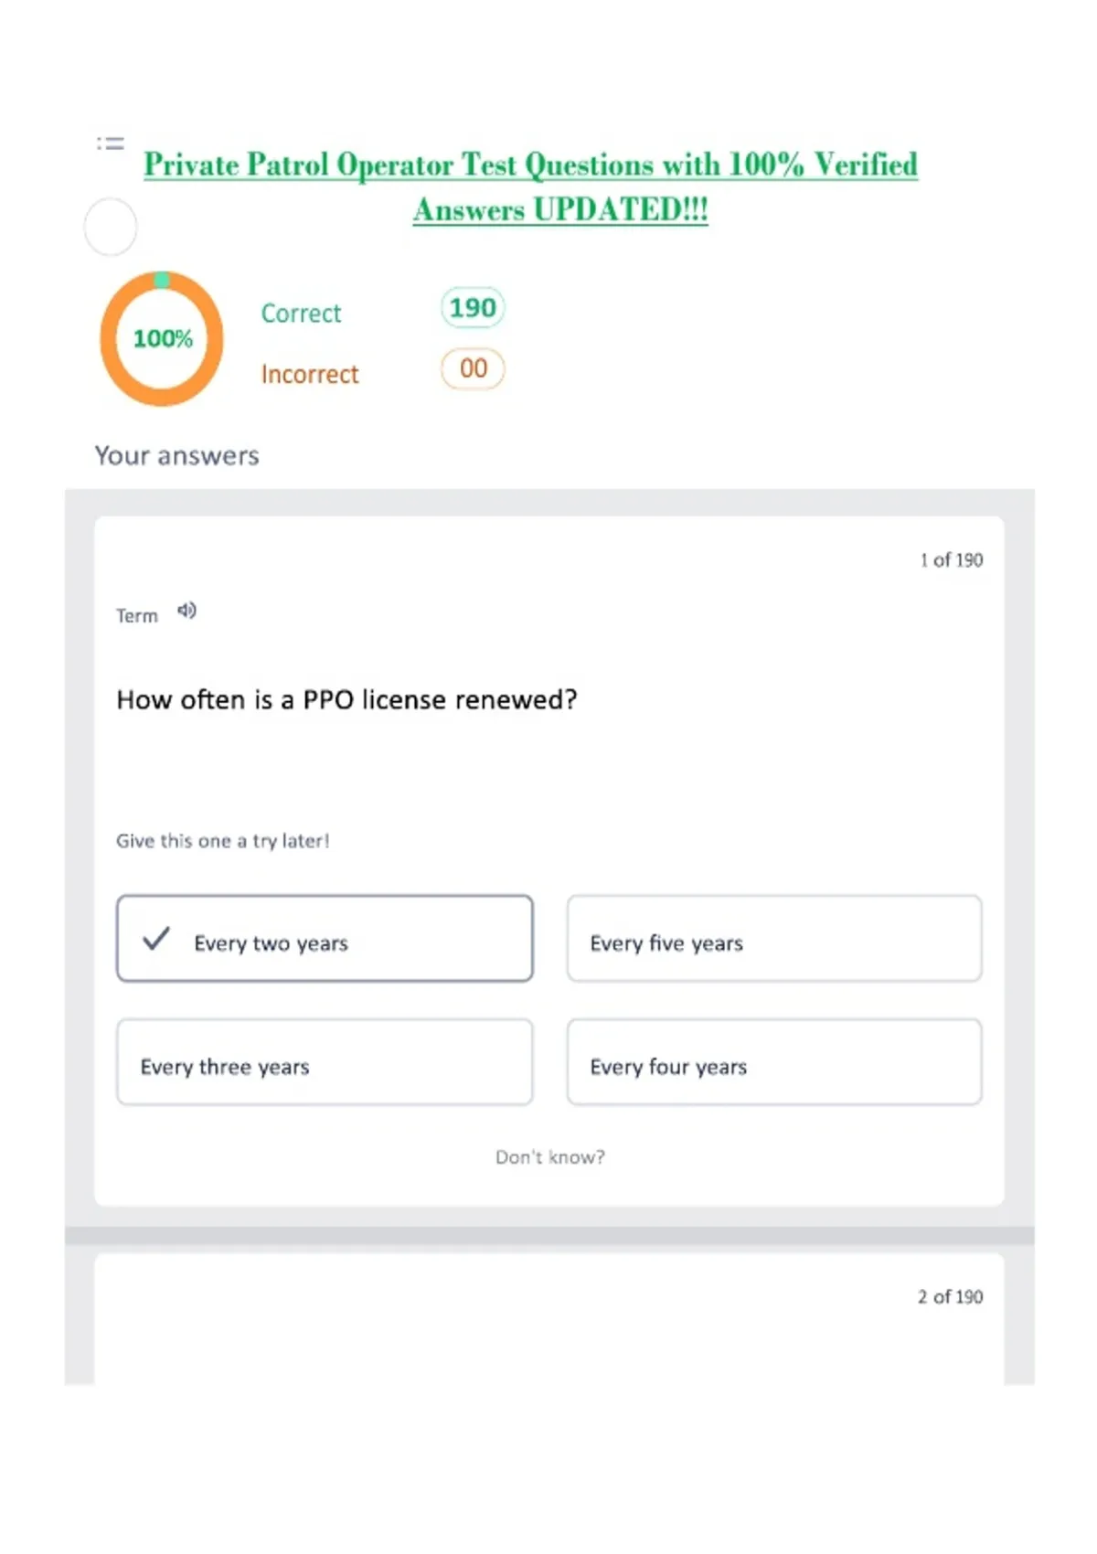This screenshot has width=1097, height=1554.
Task: Click the 'Term' label
Action: click(137, 616)
